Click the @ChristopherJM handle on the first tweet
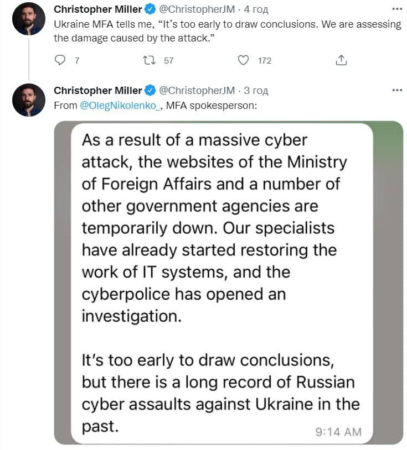 [197, 9]
